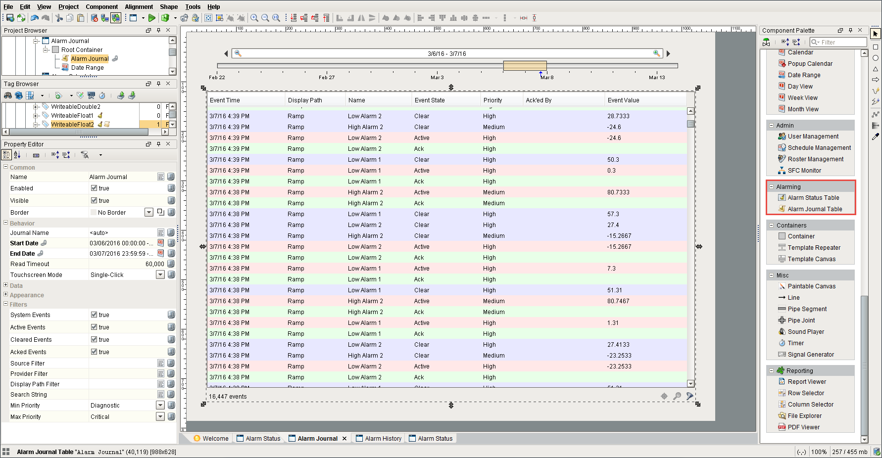Disable the System Events filter
Viewport: 882px width, 458px height.
click(94, 315)
